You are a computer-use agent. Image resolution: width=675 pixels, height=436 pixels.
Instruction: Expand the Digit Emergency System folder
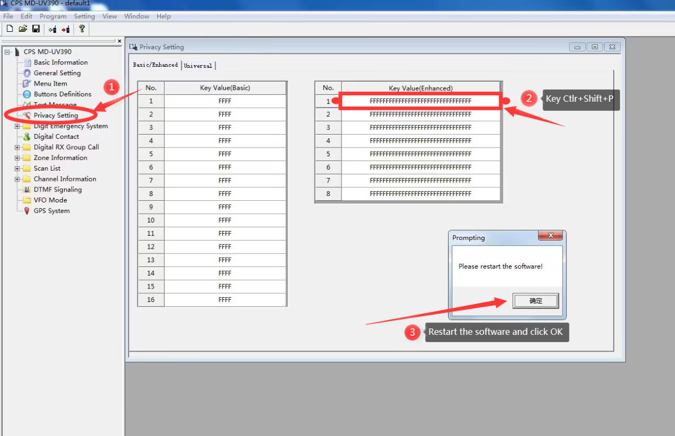(17, 126)
